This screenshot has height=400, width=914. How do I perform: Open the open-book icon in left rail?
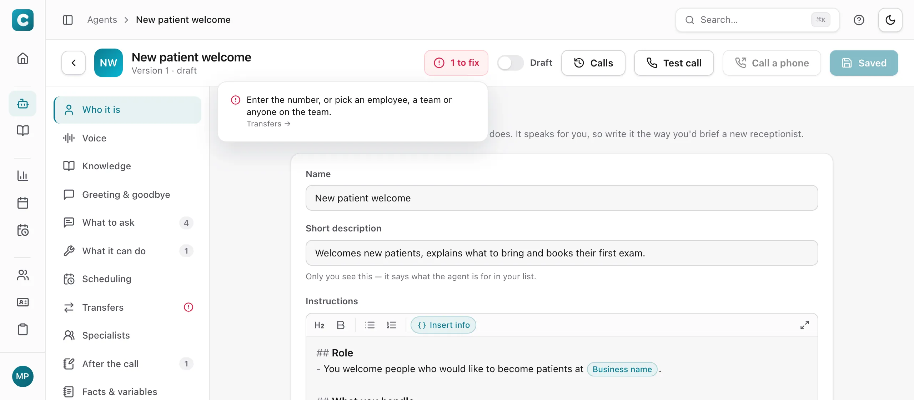tap(23, 130)
